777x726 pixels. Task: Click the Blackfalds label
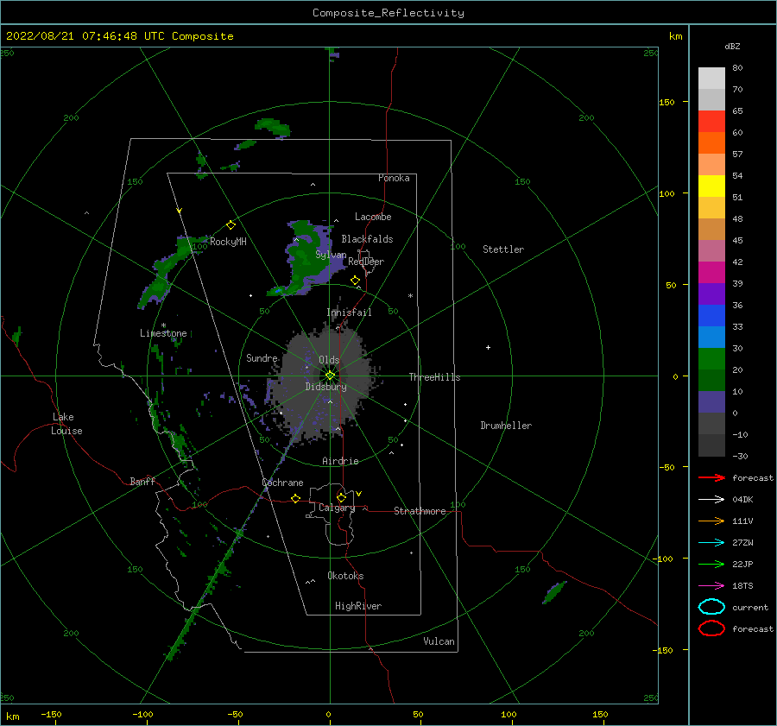367,239
